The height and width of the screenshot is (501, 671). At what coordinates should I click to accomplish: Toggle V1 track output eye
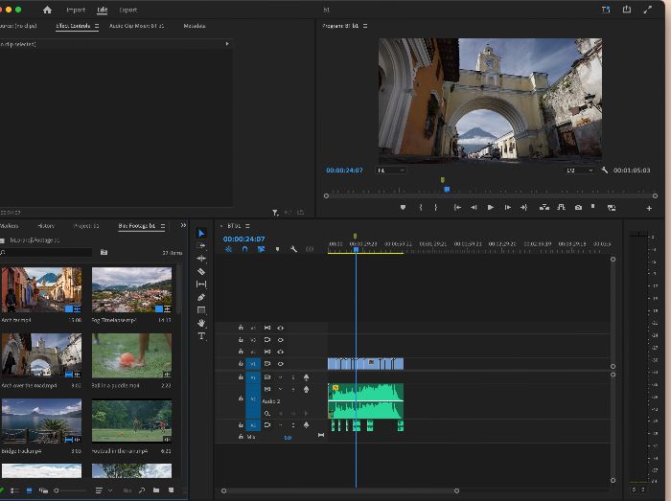point(280,364)
